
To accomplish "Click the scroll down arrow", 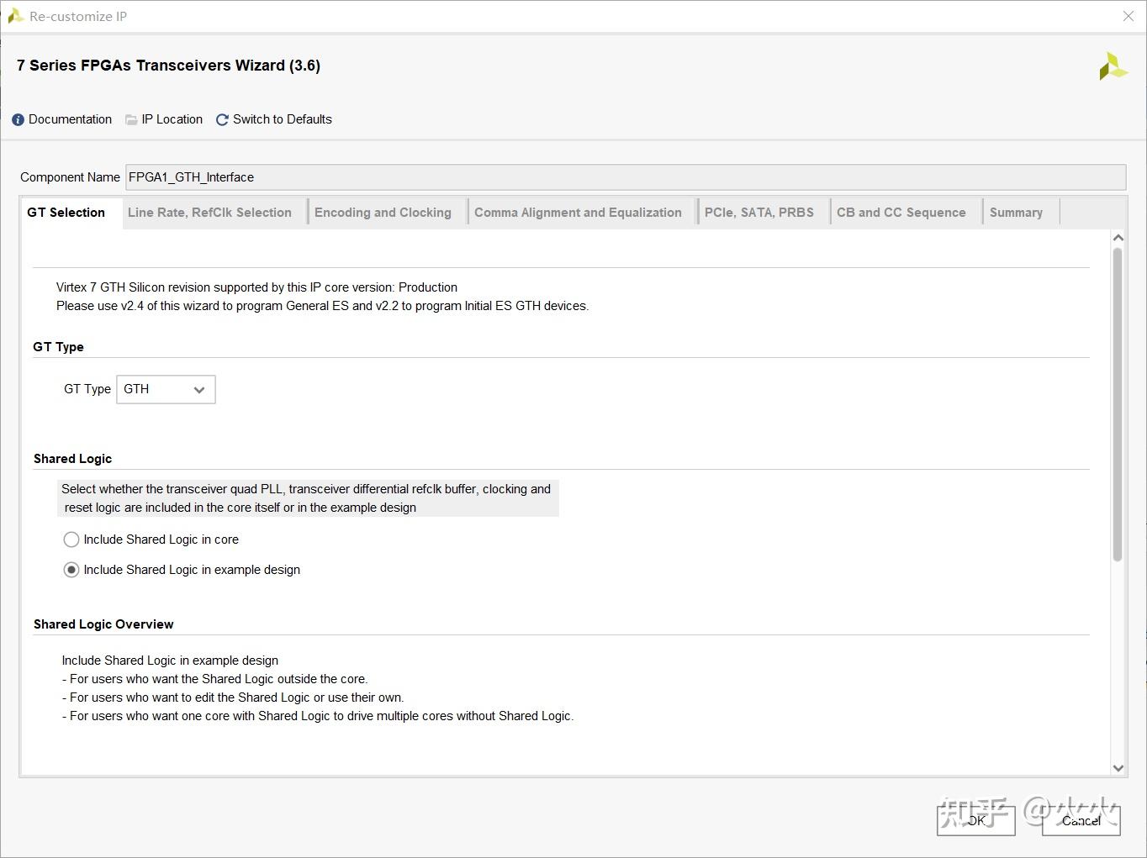I will [1118, 767].
